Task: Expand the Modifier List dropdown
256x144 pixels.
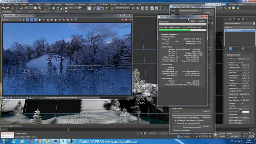Action: click(239, 27)
